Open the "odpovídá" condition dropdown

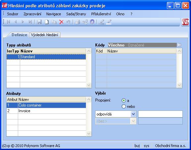point(133,114)
